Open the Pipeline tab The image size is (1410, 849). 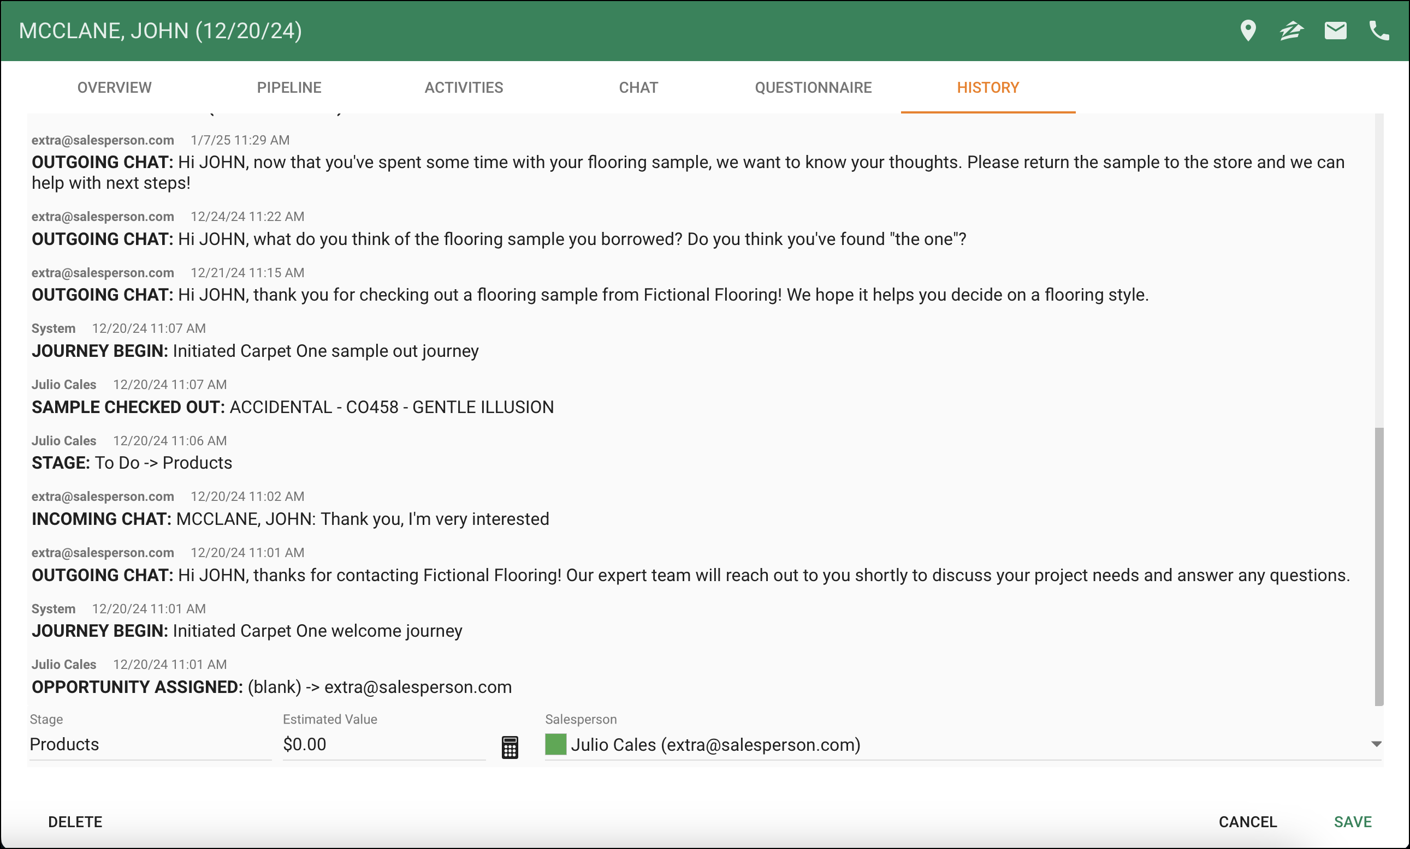coord(289,87)
